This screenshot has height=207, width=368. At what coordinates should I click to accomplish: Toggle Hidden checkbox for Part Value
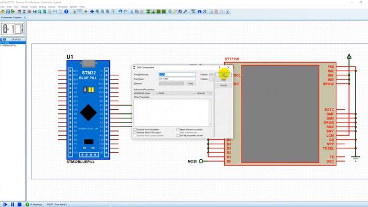[x=211, y=79]
